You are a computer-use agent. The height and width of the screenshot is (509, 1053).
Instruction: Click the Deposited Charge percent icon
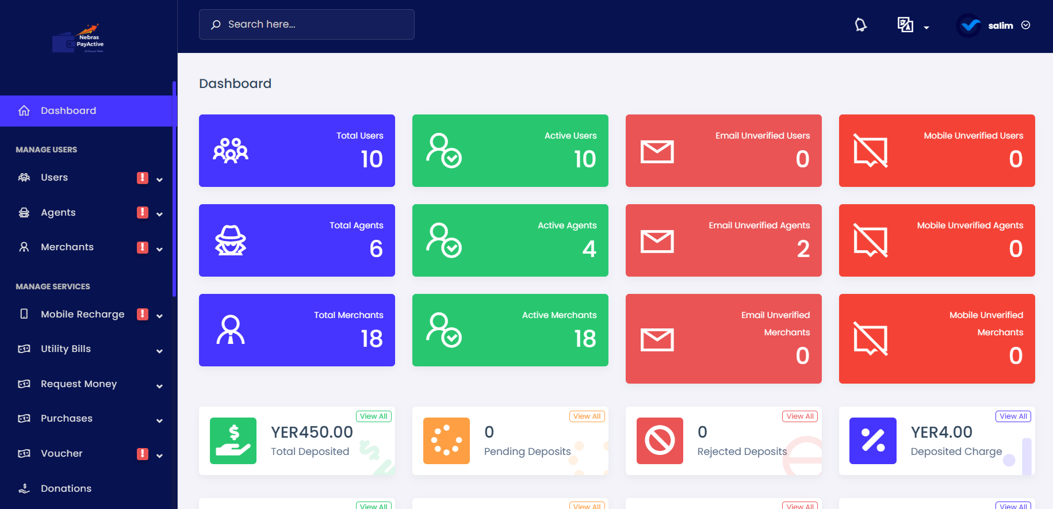coord(872,441)
